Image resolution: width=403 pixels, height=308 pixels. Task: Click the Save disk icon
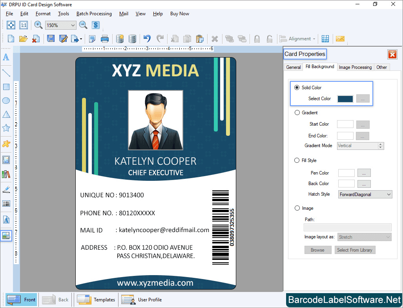(x=51, y=38)
